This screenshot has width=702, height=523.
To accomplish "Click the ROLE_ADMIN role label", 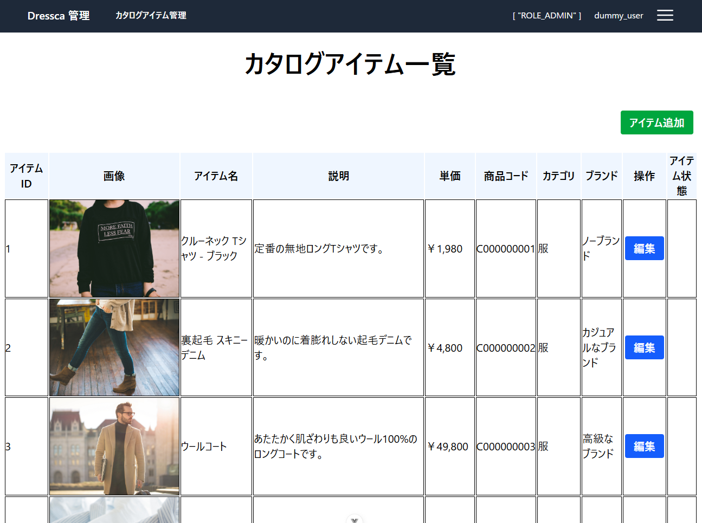I will click(x=546, y=16).
